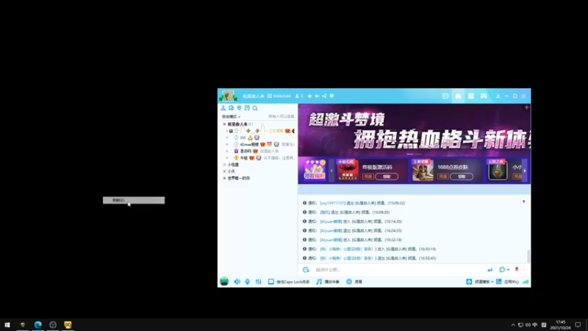Image resolution: width=588 pixels, height=331 pixels.
Task: Select the home icon in header
Action: point(458,96)
